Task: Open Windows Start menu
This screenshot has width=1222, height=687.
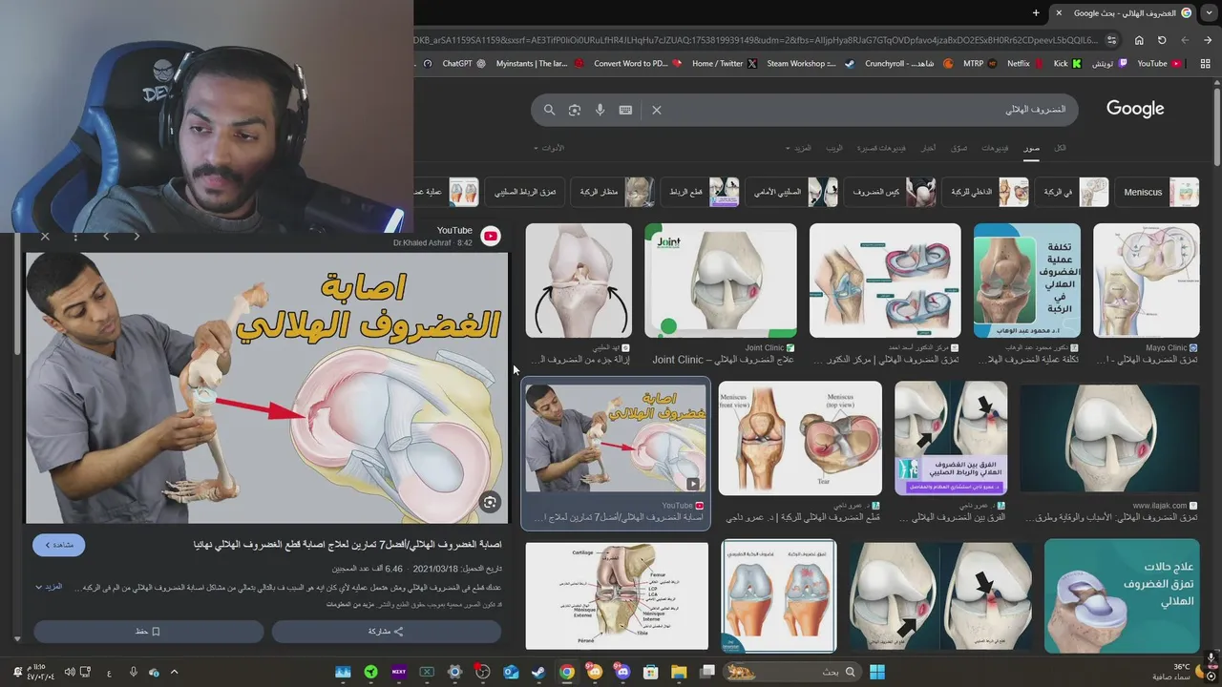Action: (x=876, y=672)
